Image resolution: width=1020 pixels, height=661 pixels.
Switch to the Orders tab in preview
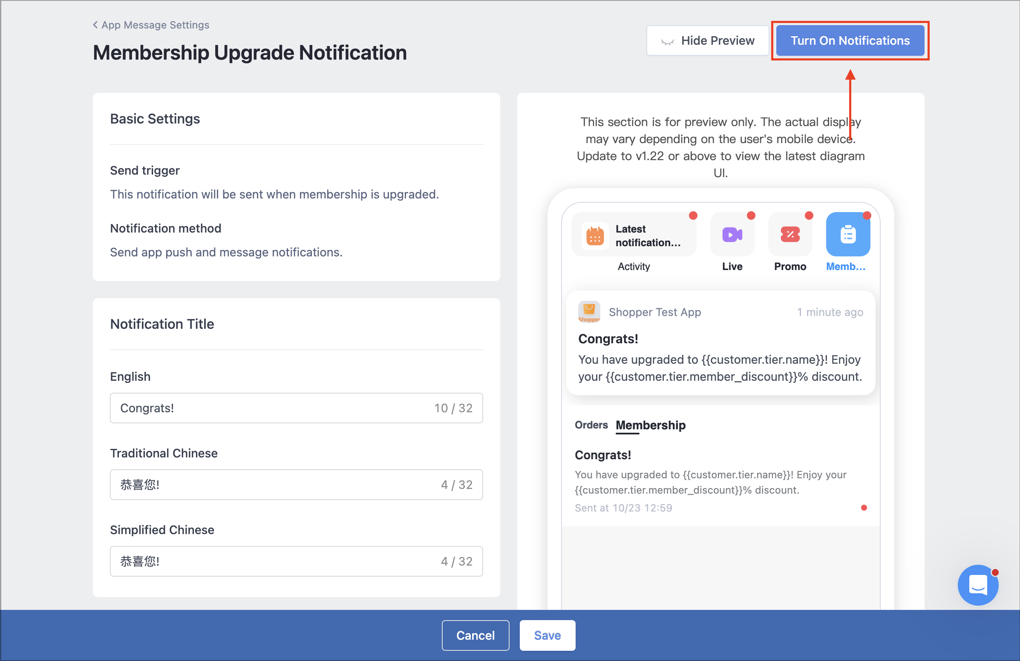click(x=591, y=425)
